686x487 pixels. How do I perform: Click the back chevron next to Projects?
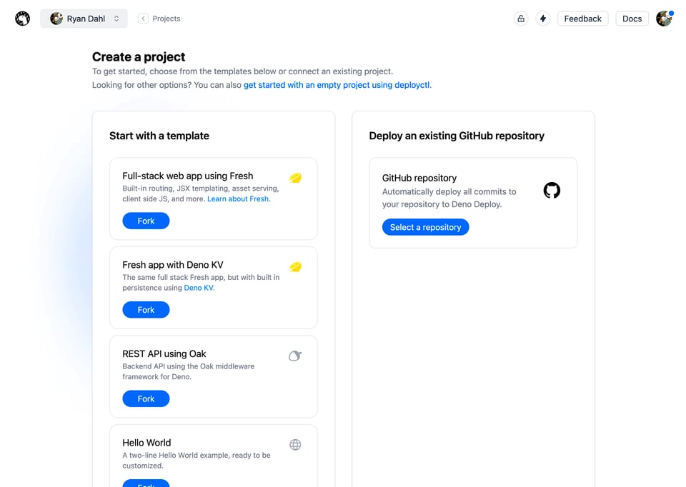(x=143, y=19)
